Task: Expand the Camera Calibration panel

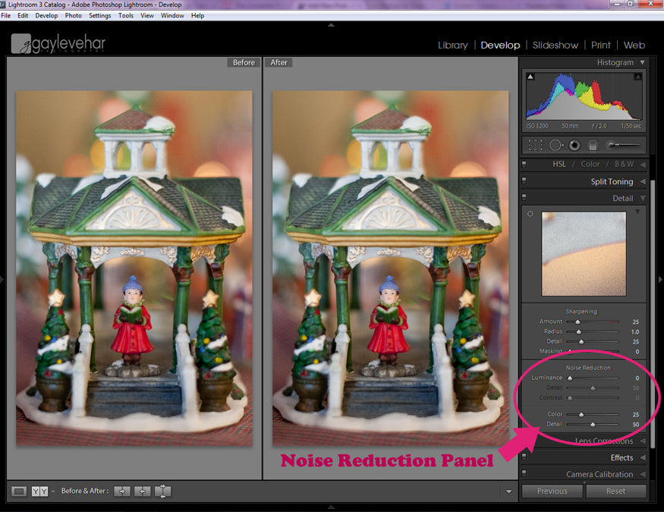Action: coord(642,475)
